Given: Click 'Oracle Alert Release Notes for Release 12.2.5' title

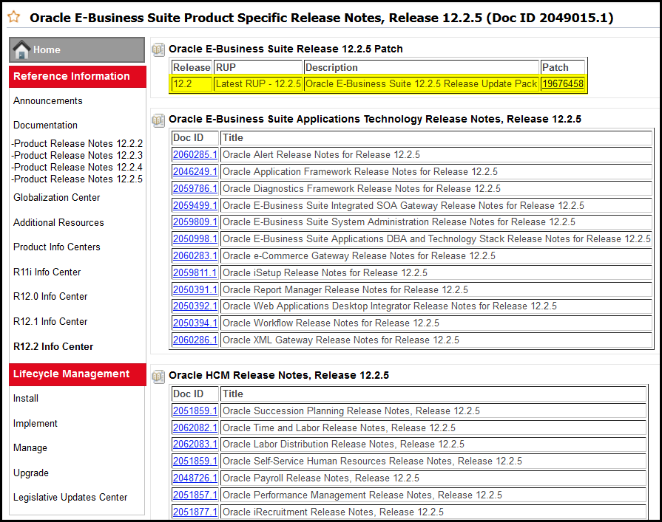Looking at the screenshot, I should 321,154.
